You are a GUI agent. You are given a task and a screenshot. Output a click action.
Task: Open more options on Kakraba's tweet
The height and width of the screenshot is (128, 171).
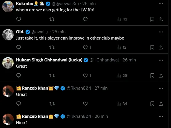(161, 4)
